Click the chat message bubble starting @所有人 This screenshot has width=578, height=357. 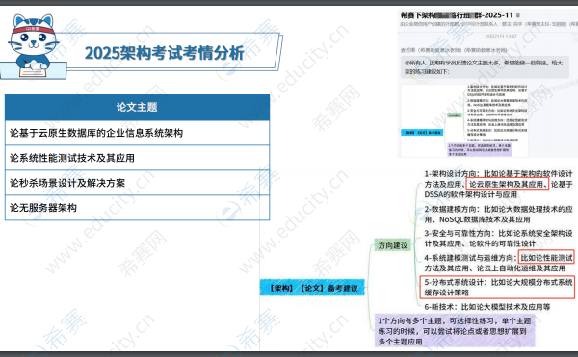pos(485,67)
